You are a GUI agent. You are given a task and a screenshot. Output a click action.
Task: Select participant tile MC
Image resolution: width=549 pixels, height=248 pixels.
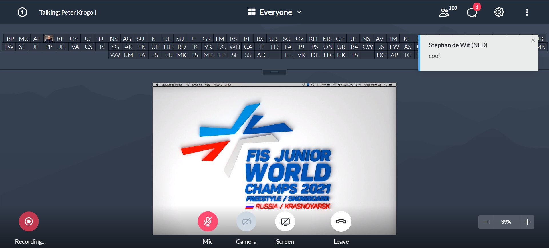click(23, 39)
